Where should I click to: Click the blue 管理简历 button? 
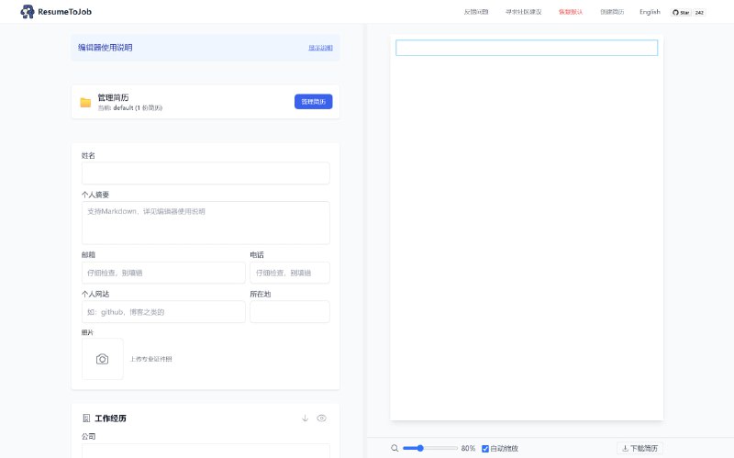coord(313,102)
